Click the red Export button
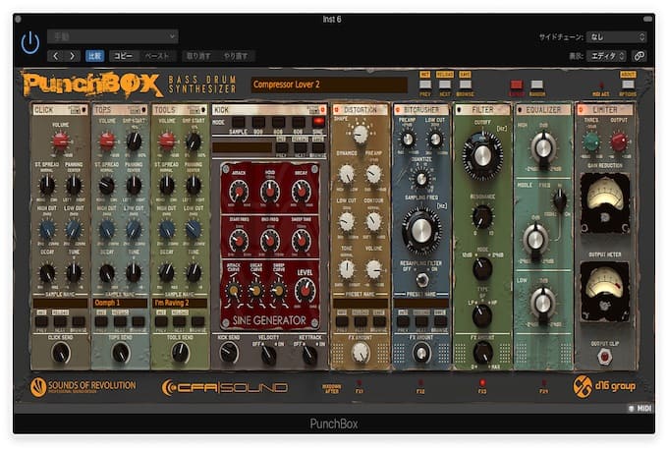The height and width of the screenshot is (452, 668). (517, 84)
